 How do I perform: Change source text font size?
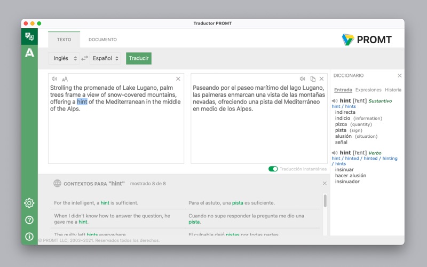tap(65, 79)
